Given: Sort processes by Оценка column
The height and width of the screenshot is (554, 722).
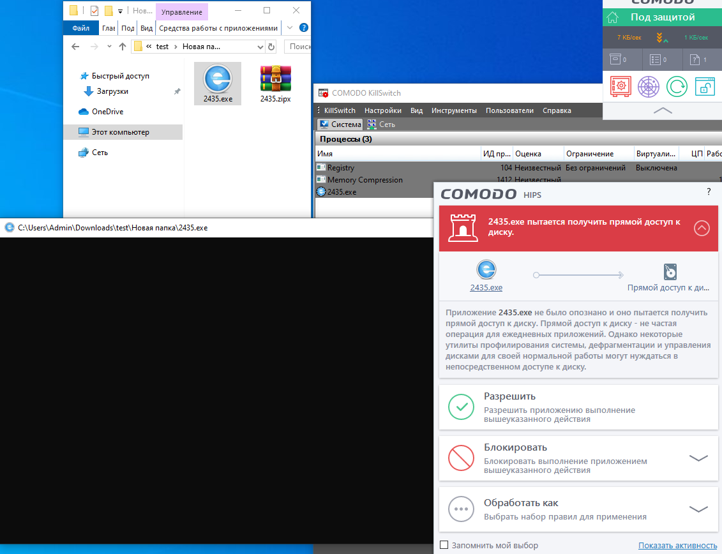Looking at the screenshot, I should pos(538,154).
